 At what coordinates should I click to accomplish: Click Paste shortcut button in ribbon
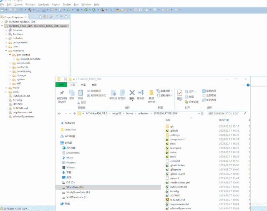(96, 95)
